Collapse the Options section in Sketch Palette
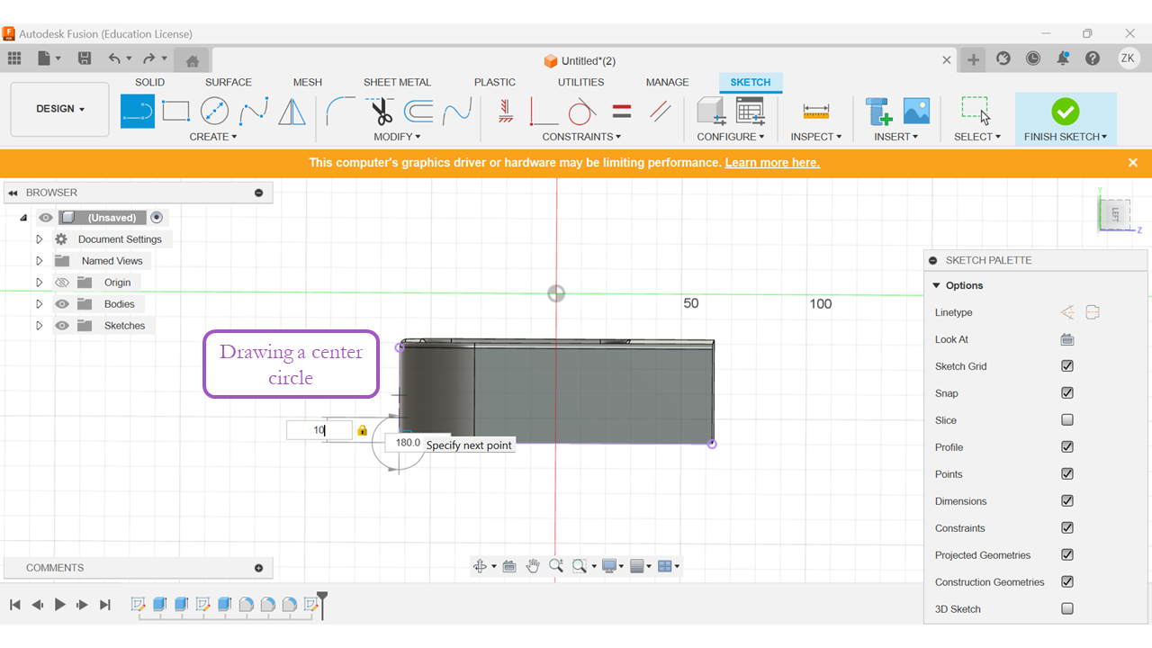Screen dimensions: 1152x648 (x=937, y=285)
